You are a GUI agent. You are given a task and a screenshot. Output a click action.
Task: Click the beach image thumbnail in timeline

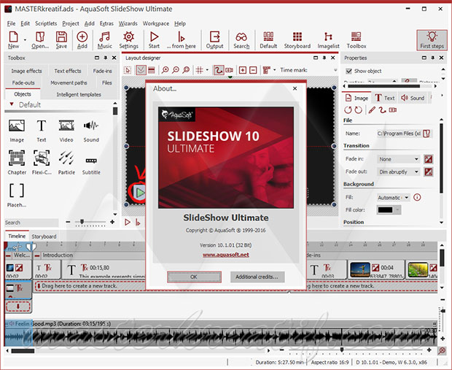pos(359,269)
